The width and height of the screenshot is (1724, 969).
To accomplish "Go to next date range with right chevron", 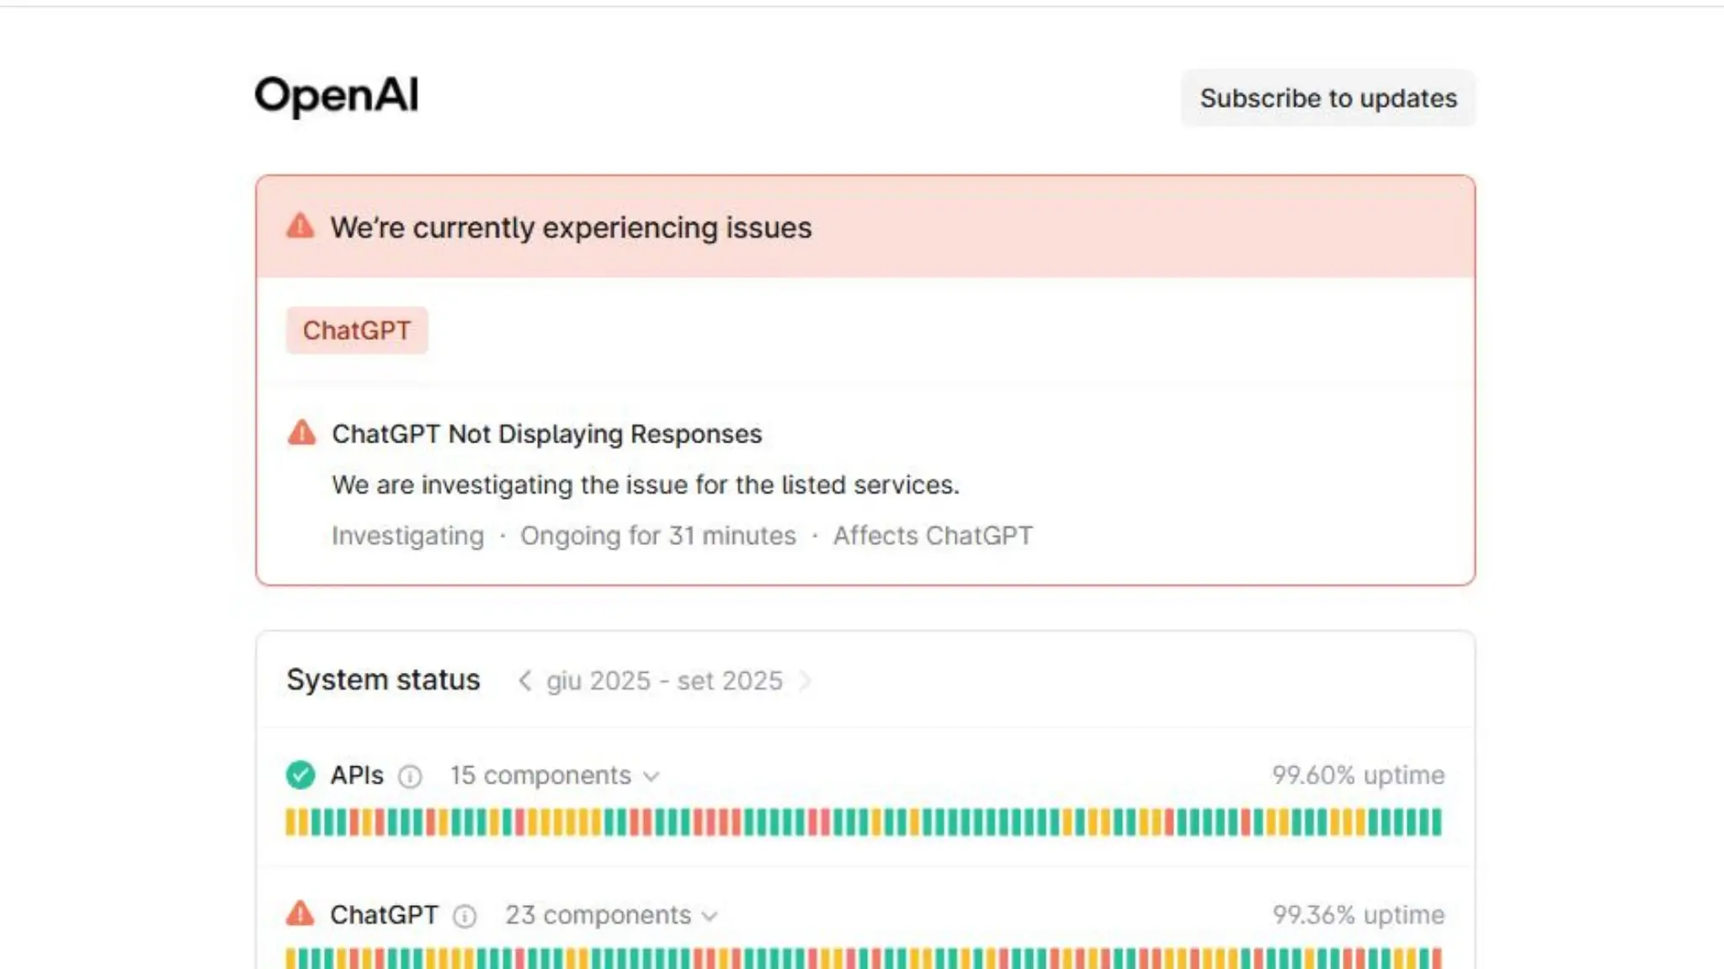I will pyautogui.click(x=805, y=680).
